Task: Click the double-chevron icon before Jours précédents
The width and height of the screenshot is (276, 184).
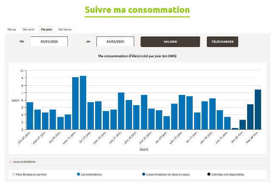Action: click(11, 162)
